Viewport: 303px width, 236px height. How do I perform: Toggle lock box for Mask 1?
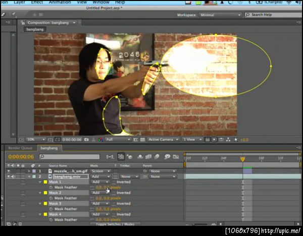click(23, 182)
